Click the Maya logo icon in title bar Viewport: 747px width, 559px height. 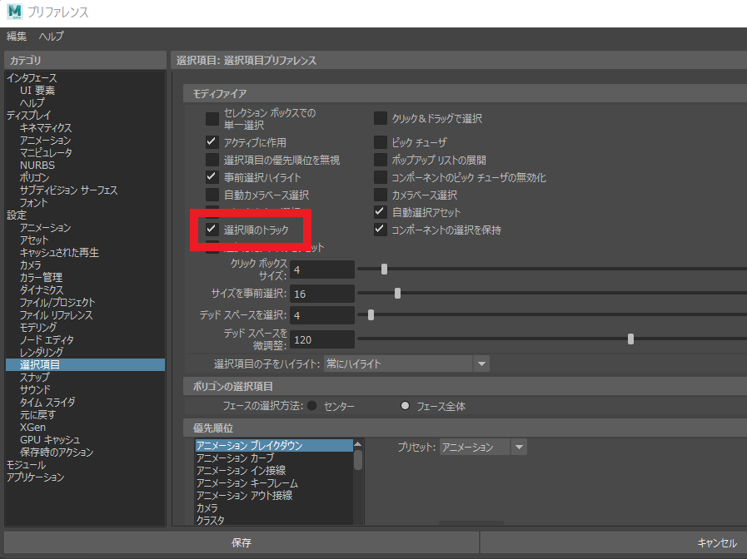coord(14,12)
